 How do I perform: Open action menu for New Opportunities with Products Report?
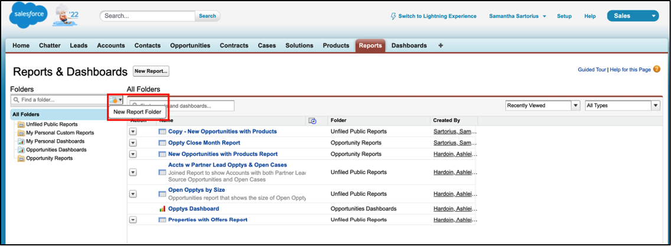click(133, 154)
